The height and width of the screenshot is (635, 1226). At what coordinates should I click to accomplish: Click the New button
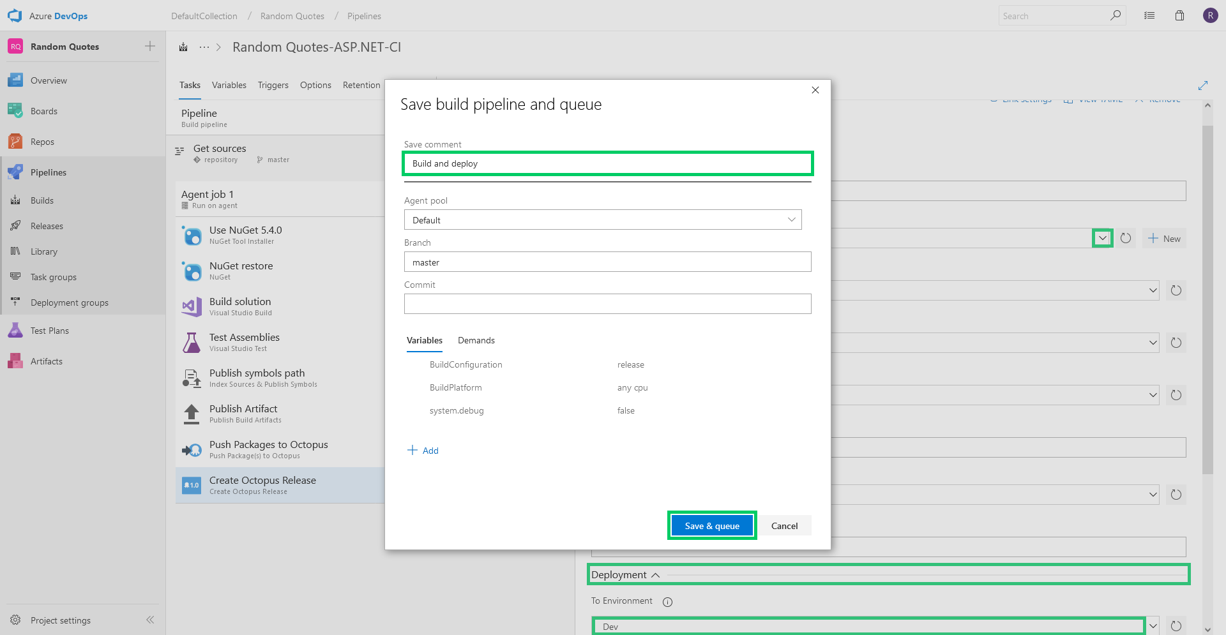[1165, 238]
